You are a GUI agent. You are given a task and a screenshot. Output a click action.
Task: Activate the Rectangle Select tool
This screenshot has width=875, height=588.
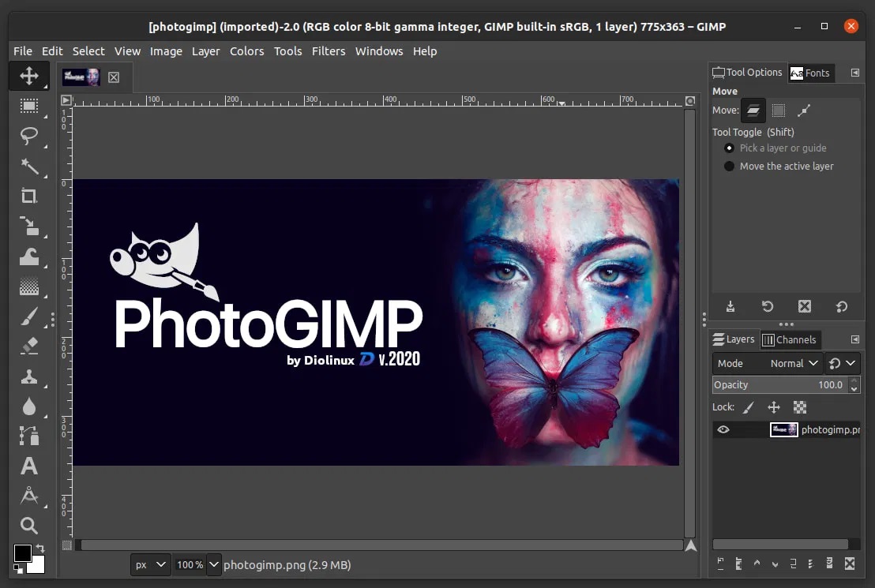point(29,107)
